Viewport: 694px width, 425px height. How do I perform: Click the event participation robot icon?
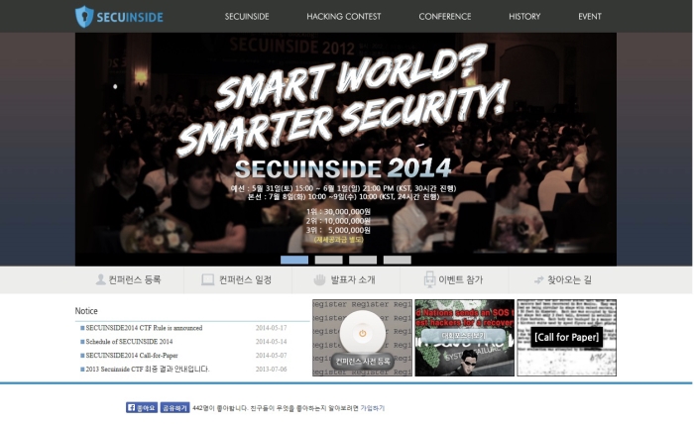[x=429, y=280]
